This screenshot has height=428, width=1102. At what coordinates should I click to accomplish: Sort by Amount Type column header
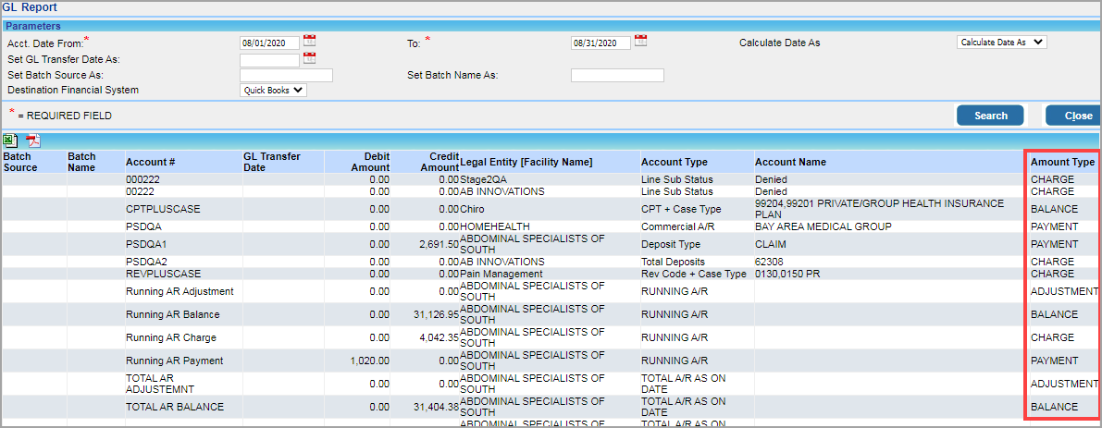pyautogui.click(x=1062, y=162)
